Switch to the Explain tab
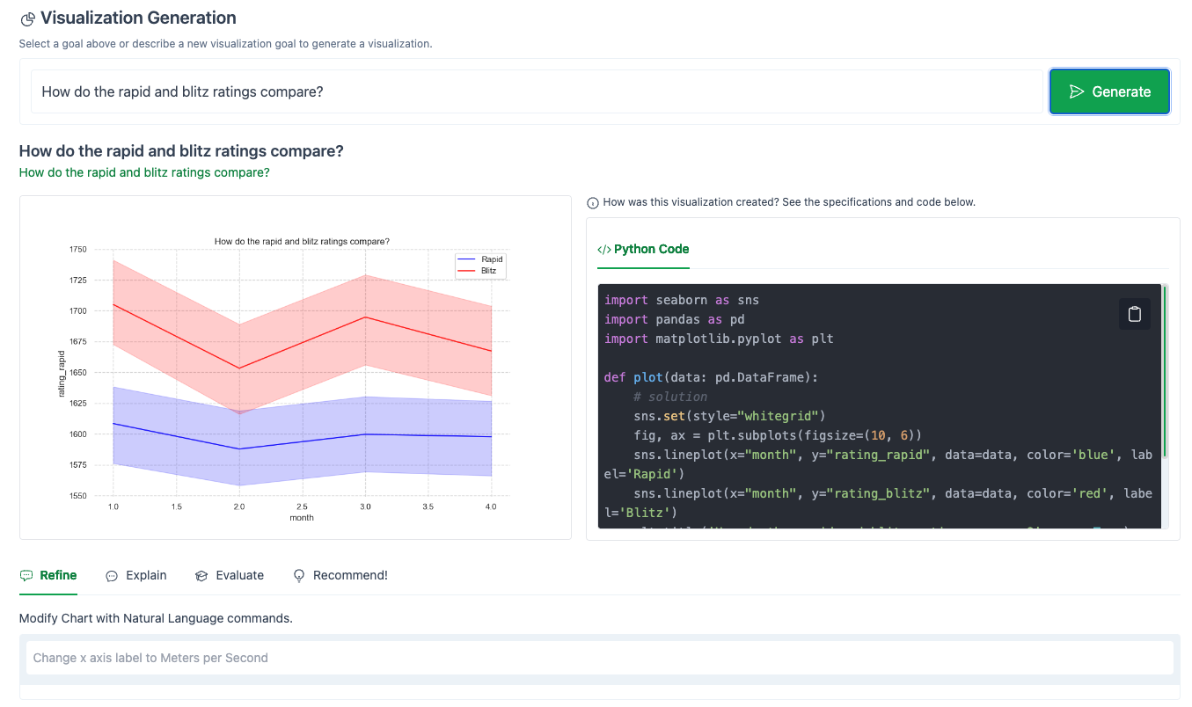This screenshot has width=1192, height=707. pos(146,574)
